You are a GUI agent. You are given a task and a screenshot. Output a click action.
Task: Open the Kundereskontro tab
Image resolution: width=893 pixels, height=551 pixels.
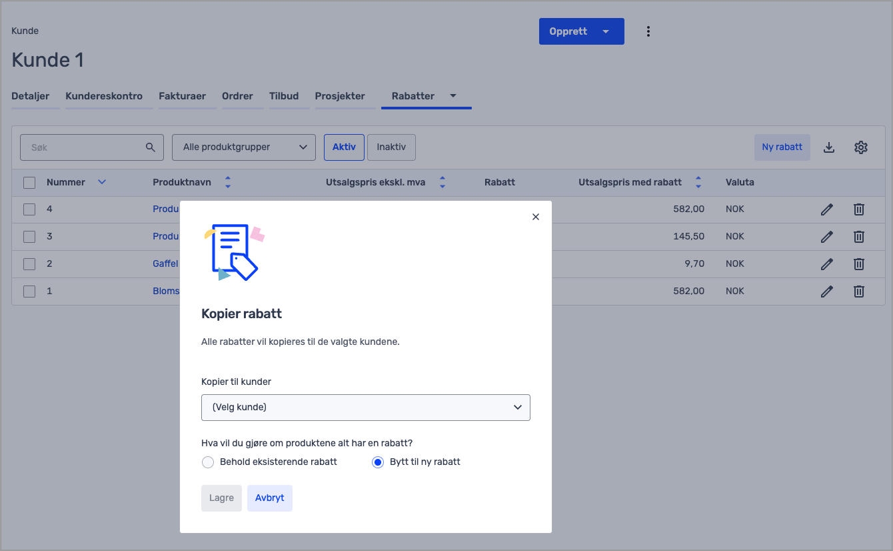pyautogui.click(x=104, y=96)
